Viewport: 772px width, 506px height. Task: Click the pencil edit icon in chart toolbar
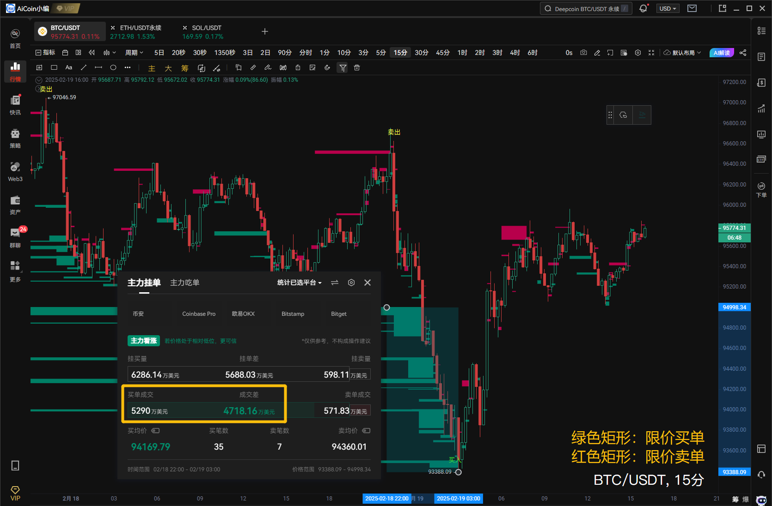(x=597, y=53)
